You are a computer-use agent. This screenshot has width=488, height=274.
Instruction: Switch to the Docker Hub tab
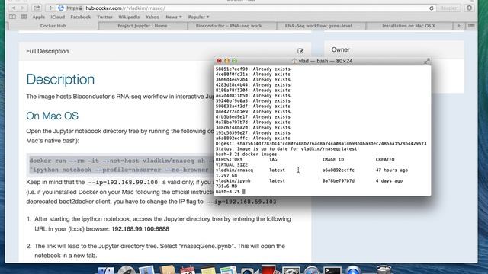53,26
